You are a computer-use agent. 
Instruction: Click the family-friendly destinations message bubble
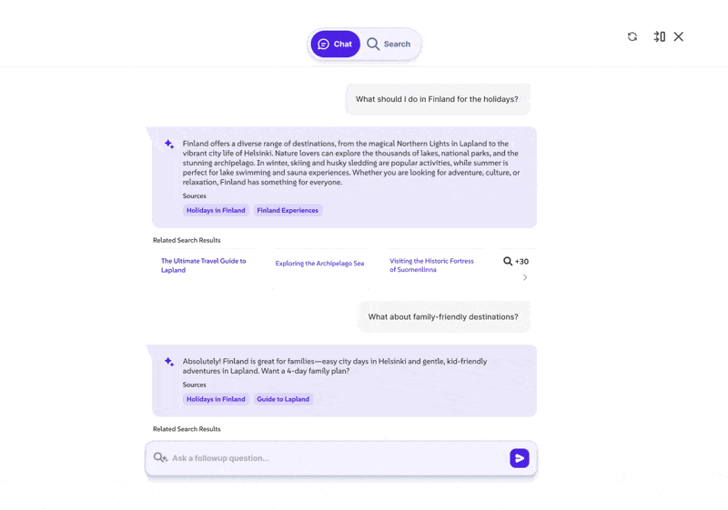(x=443, y=317)
